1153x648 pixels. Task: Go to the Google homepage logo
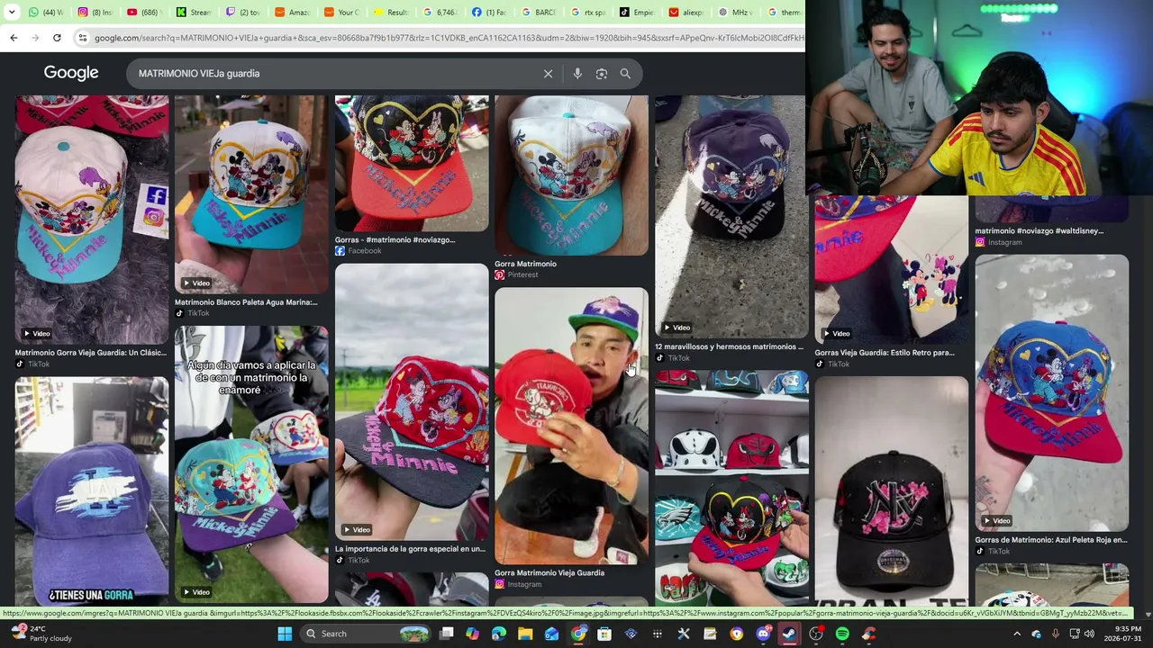pos(71,73)
